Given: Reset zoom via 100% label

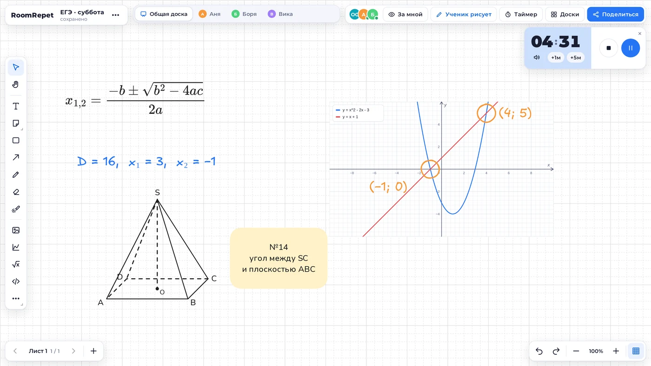Looking at the screenshot, I should point(596,351).
